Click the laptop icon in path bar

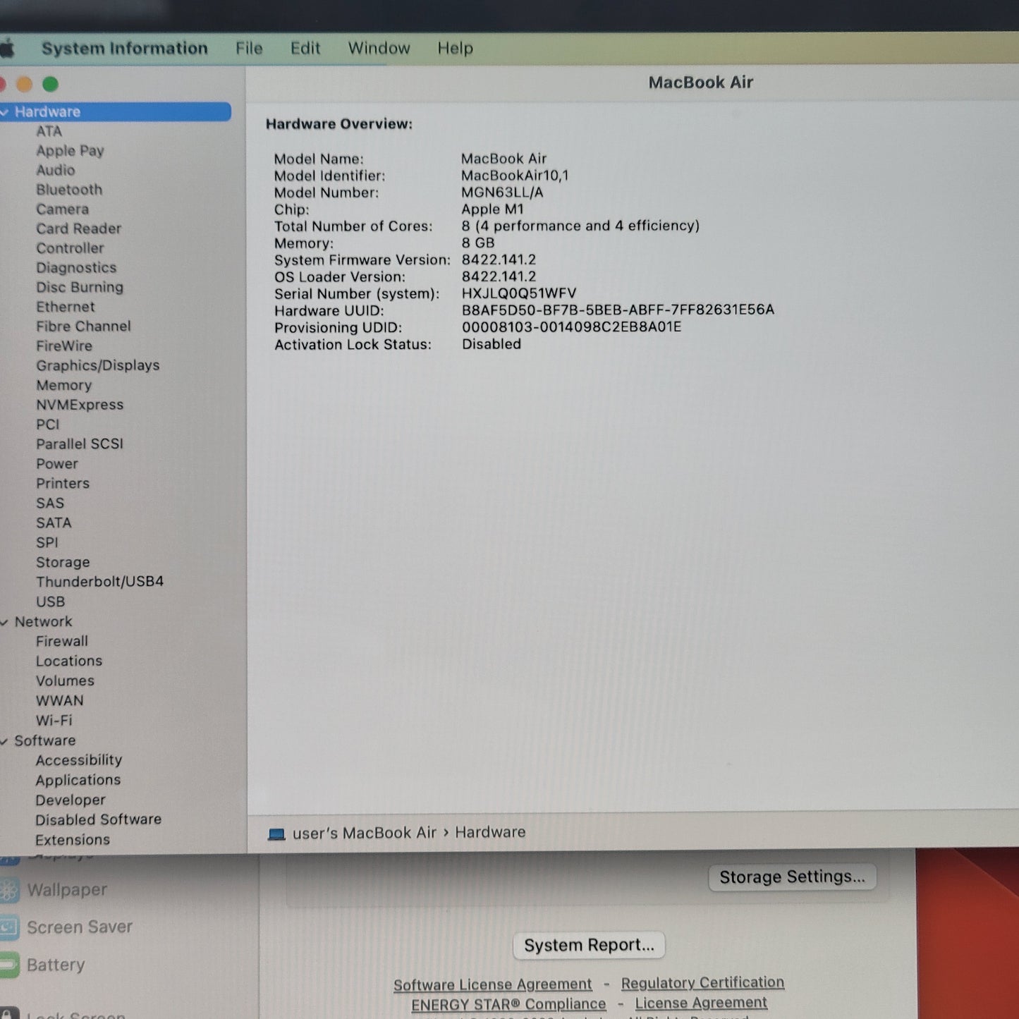coord(276,834)
